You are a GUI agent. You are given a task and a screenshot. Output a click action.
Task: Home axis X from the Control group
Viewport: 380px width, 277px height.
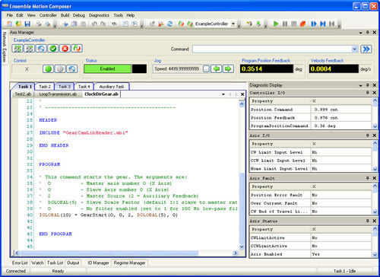pyautogui.click(x=72, y=68)
